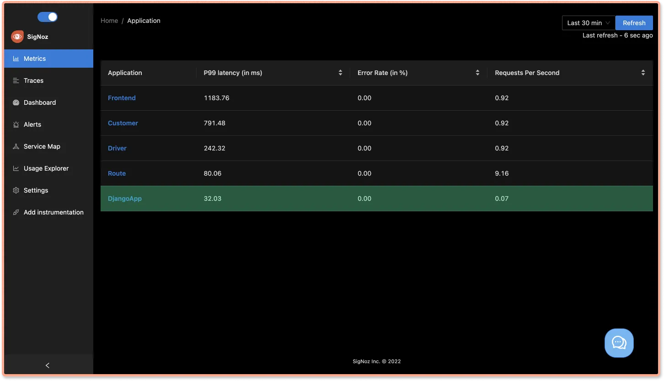Click the Add instrumentation wrench icon

pyautogui.click(x=16, y=212)
